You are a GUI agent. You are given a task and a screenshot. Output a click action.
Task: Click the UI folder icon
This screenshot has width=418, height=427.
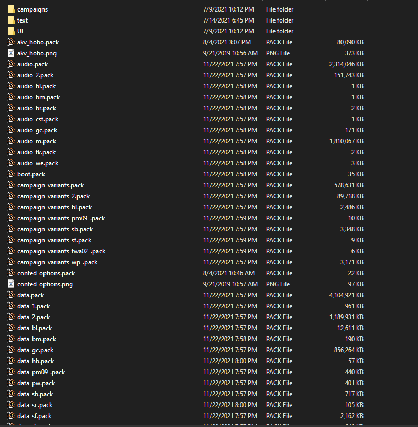pyautogui.click(x=11, y=31)
